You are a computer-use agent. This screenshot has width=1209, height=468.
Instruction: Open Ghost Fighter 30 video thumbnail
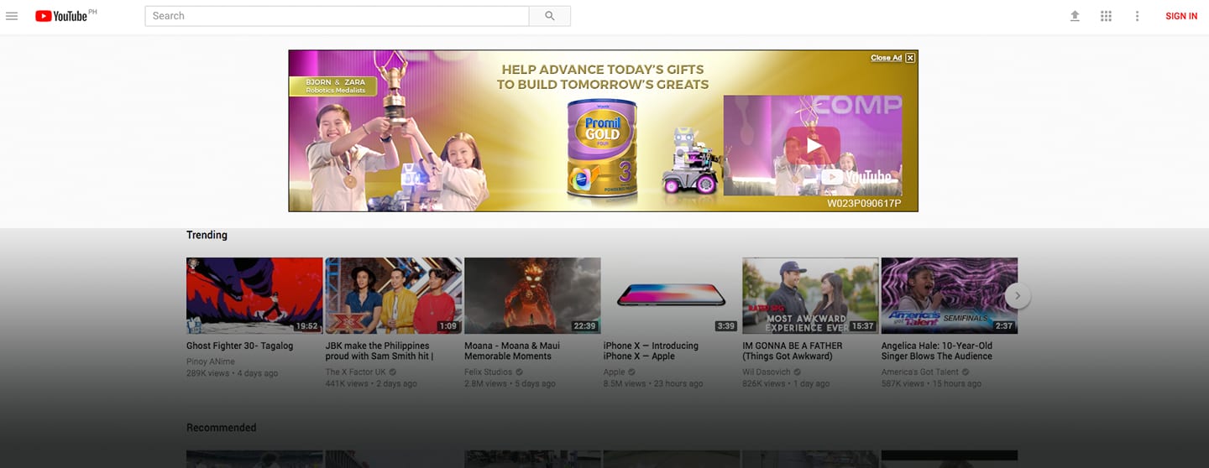[x=254, y=295]
